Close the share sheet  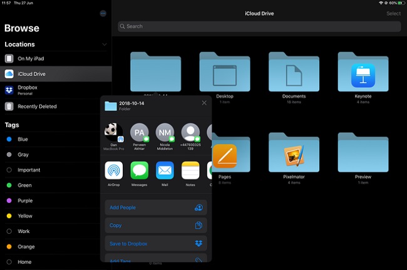point(204,103)
